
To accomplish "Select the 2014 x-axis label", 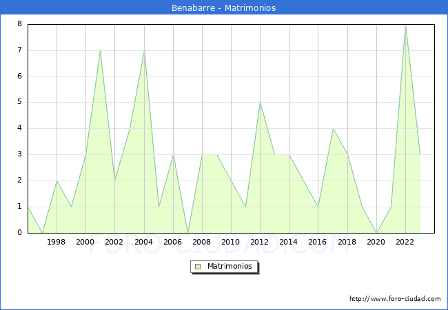I will click(289, 242).
